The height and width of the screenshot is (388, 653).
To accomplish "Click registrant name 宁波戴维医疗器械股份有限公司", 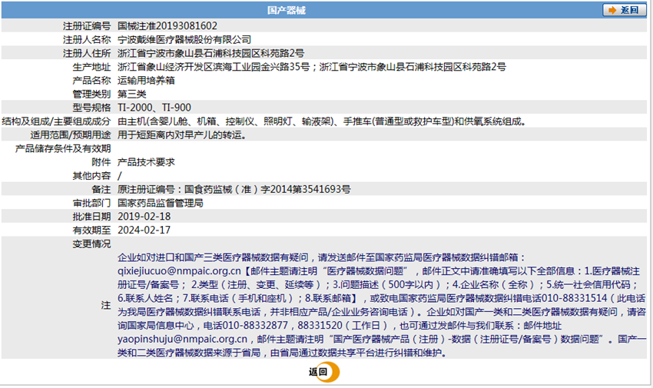I will [184, 39].
